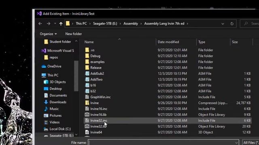The height and width of the screenshot is (145, 259).
Task: Select the b32 ASM file icon
Action: (87, 91)
